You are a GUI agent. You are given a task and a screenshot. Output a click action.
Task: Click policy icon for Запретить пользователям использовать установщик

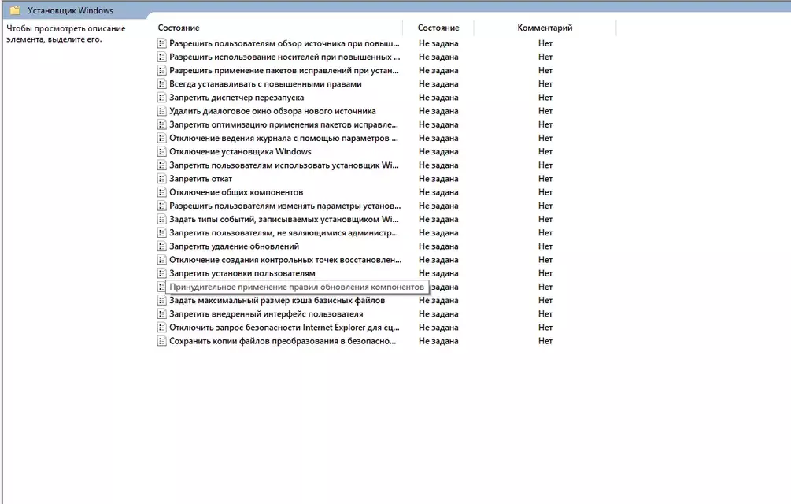[x=162, y=165]
